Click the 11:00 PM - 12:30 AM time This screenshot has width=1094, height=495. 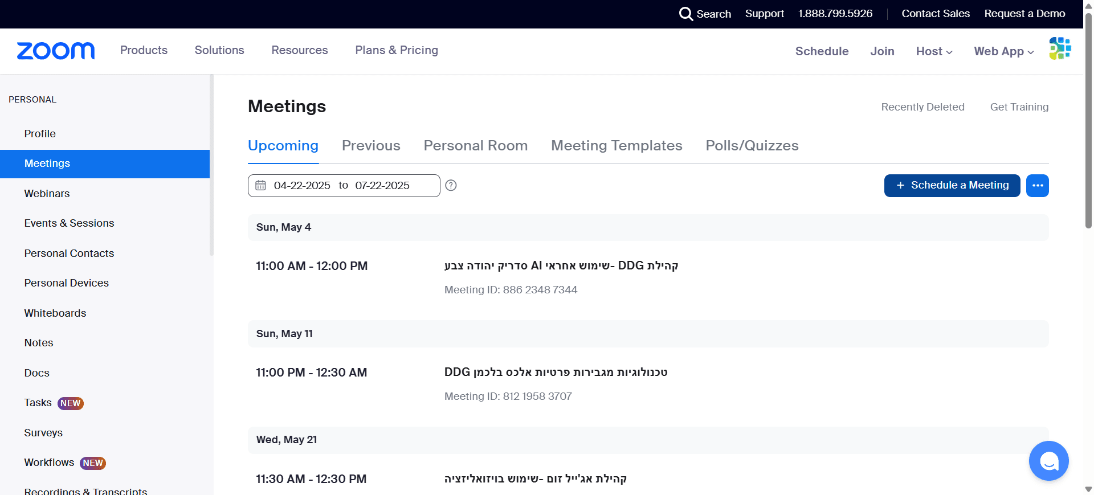click(x=312, y=373)
